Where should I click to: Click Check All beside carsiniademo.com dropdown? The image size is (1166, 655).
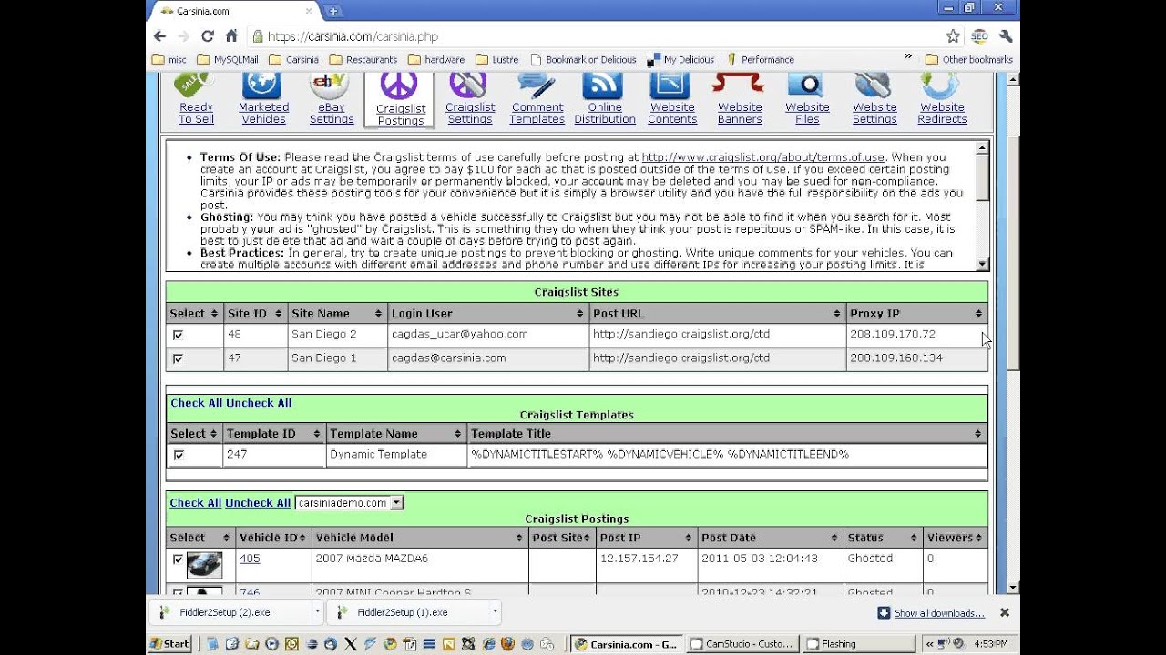(195, 503)
